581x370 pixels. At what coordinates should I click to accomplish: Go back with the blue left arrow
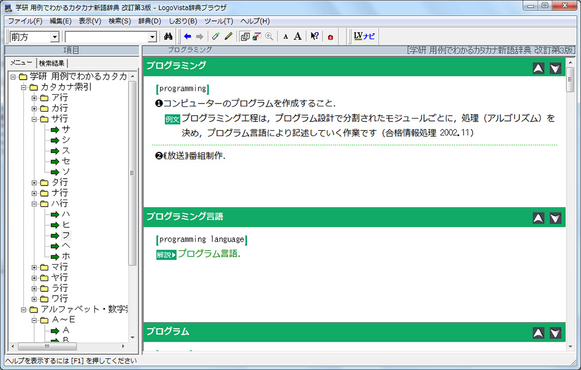point(187,36)
